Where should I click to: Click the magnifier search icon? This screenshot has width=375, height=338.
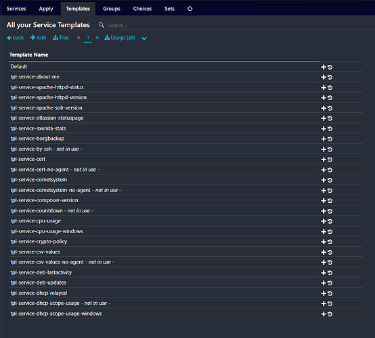tap(102, 25)
